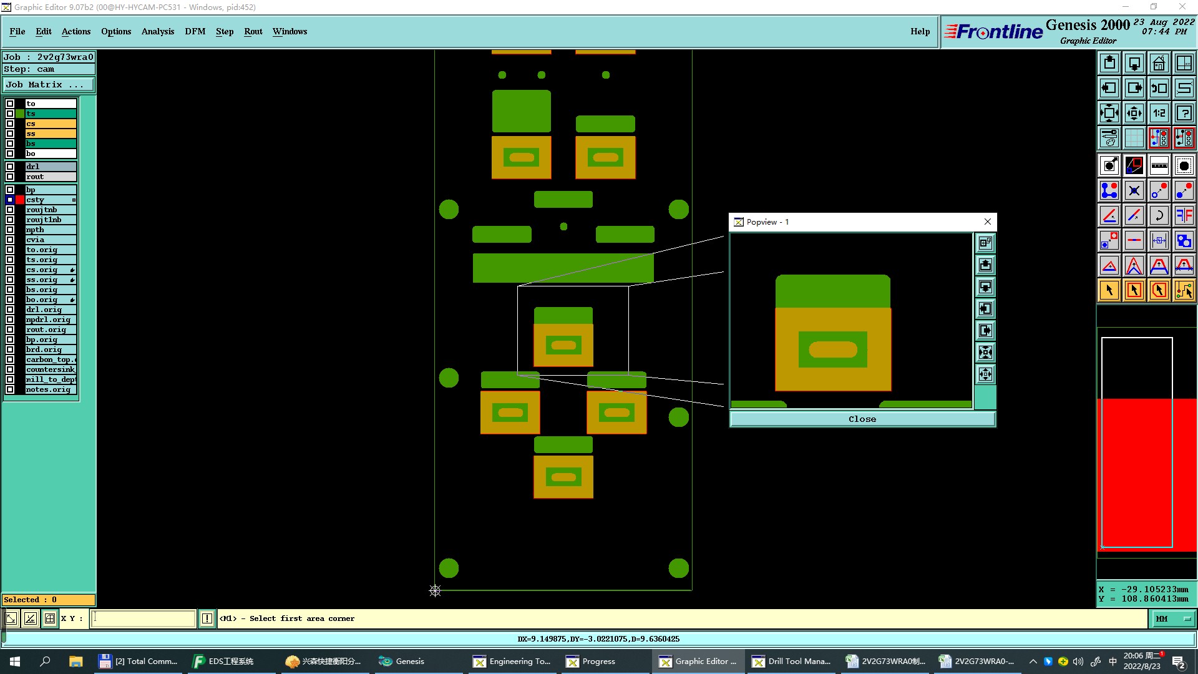Image resolution: width=1198 pixels, height=674 pixels.
Task: Click the red color swatch beside csty
Action: coord(20,200)
